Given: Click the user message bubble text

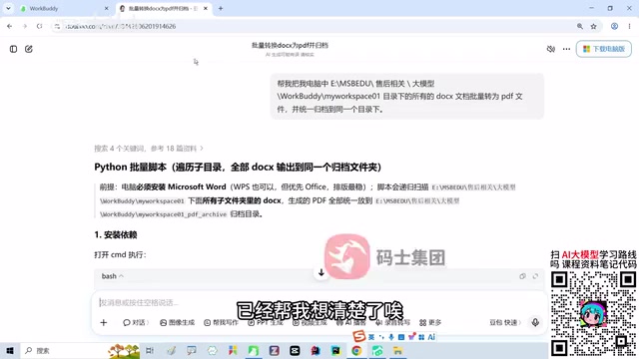Looking at the screenshot, I should tap(399, 97).
